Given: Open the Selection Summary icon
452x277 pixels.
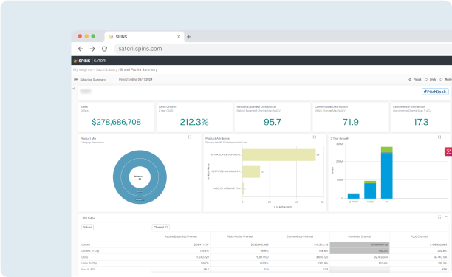Looking at the screenshot, I should 76,79.
